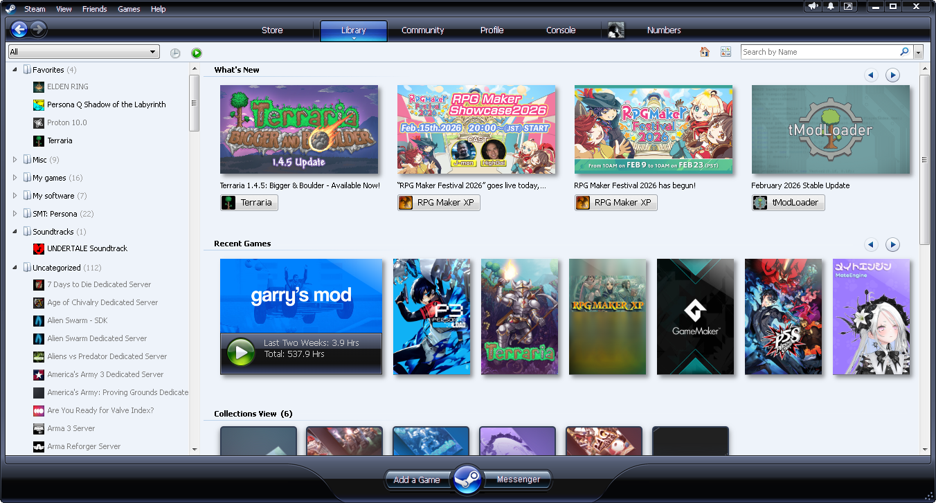
Task: Expand the Misc category
Action: tap(15, 160)
